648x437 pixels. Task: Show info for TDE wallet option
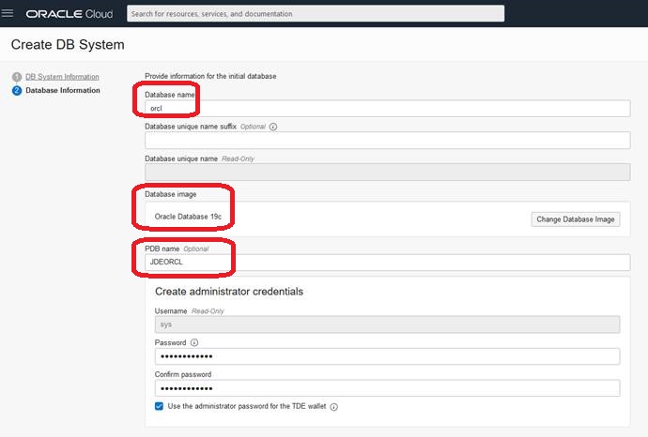point(334,407)
